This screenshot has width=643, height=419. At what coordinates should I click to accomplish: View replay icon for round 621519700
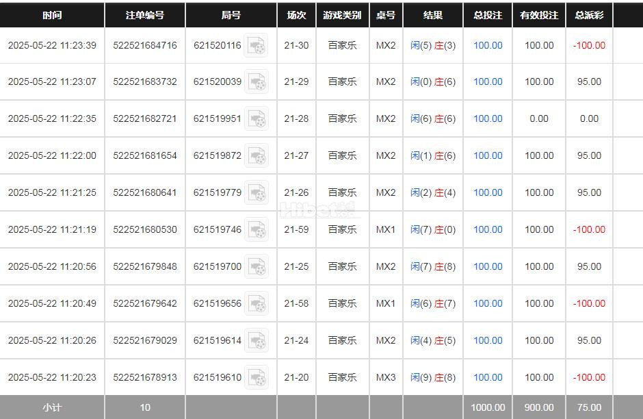pos(257,267)
